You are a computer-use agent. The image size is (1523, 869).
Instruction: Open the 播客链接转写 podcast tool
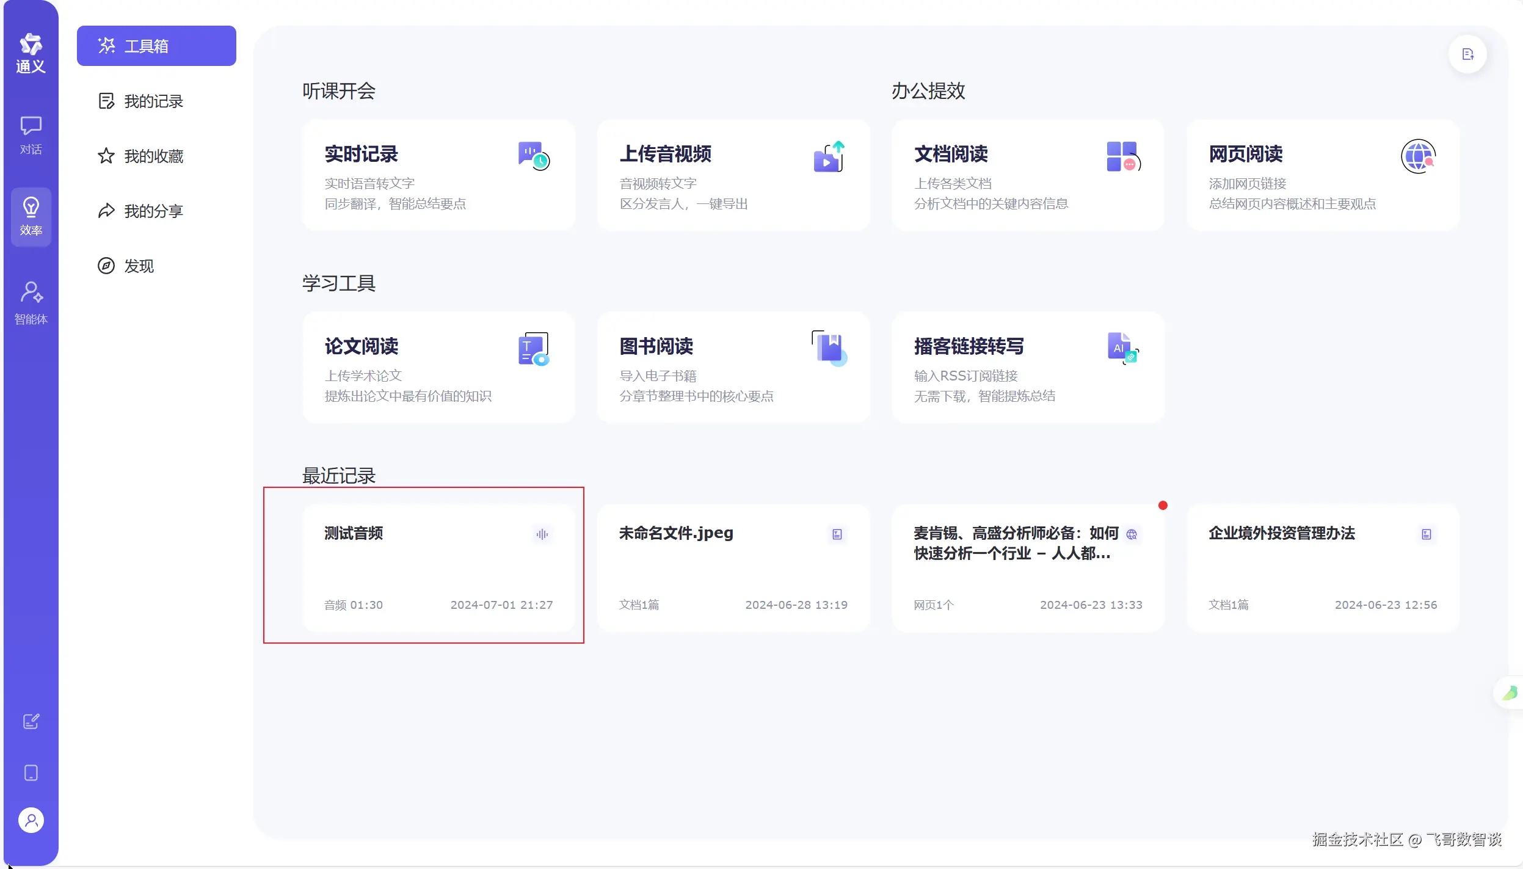tap(1028, 368)
